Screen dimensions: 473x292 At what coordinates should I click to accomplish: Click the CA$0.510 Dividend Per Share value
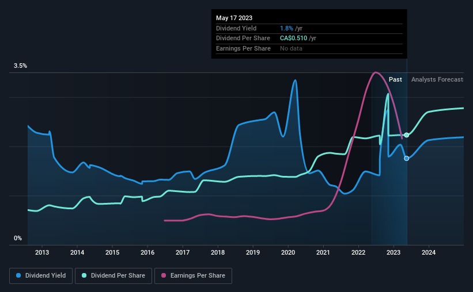click(293, 39)
